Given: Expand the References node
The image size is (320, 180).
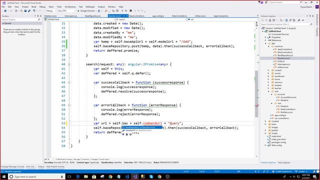Looking at the screenshot, I should [265, 40].
